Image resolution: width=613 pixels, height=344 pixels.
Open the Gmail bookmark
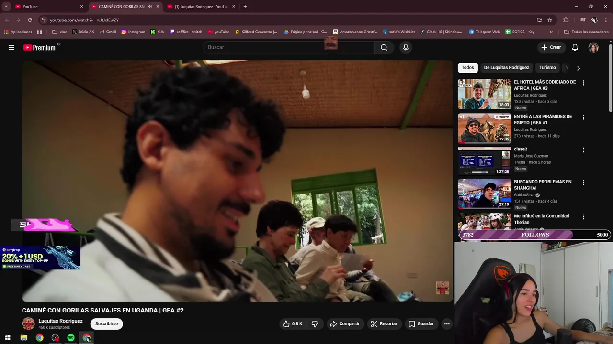108,32
